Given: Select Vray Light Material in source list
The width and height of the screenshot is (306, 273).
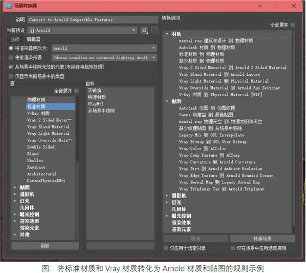Looking at the screenshot, I should [49, 134].
